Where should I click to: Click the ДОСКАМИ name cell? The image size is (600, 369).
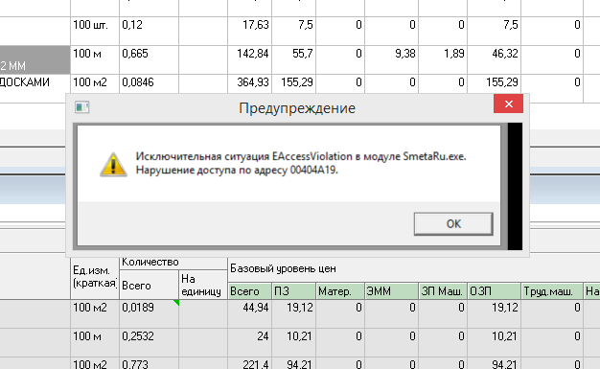[35, 88]
